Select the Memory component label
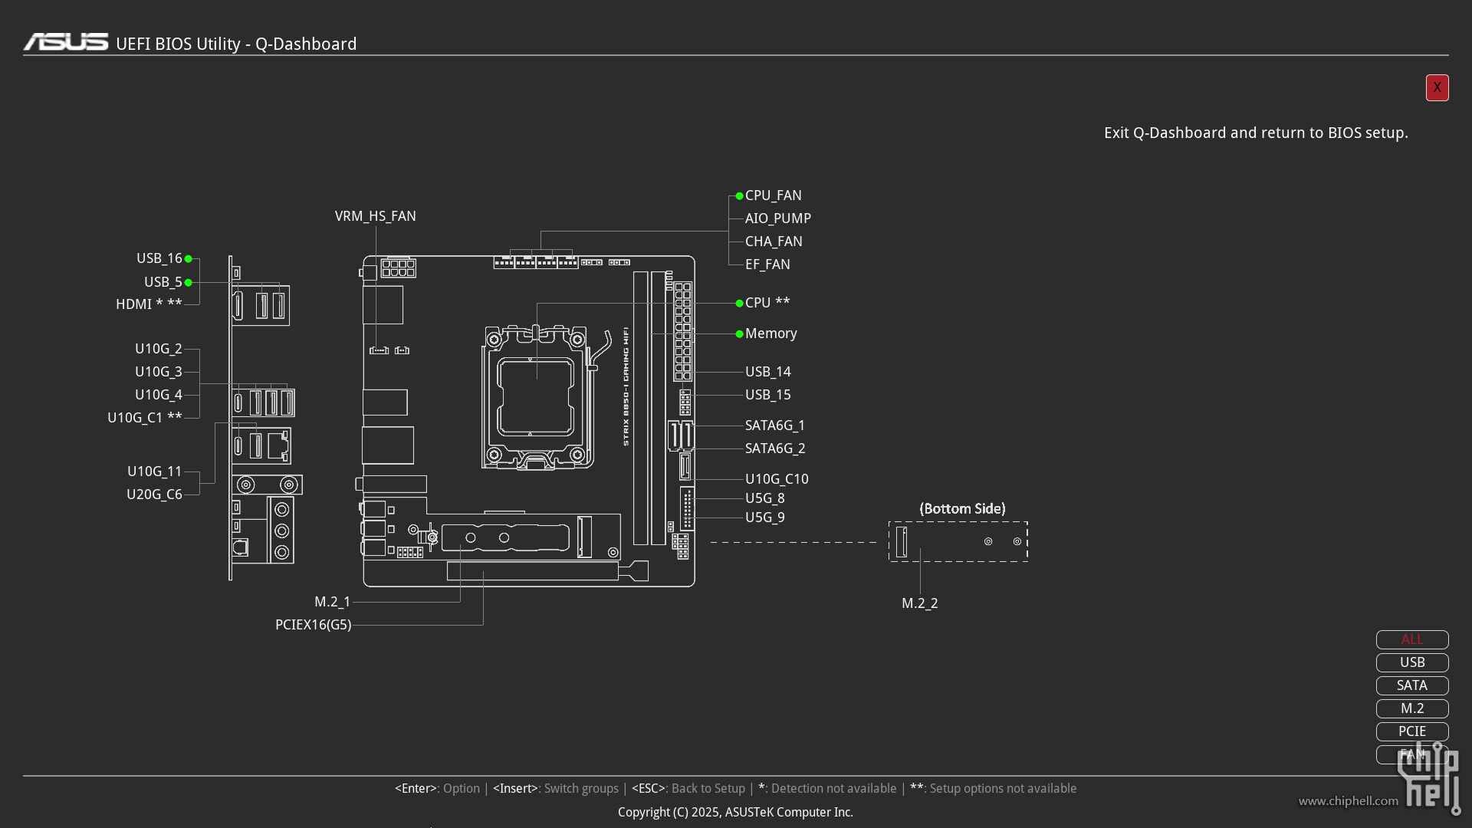Viewport: 1472px width, 828px height. tap(771, 333)
